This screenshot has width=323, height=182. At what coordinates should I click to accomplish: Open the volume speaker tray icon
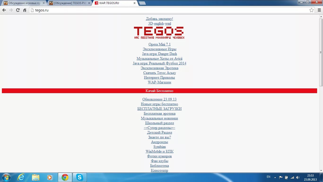point(298,177)
